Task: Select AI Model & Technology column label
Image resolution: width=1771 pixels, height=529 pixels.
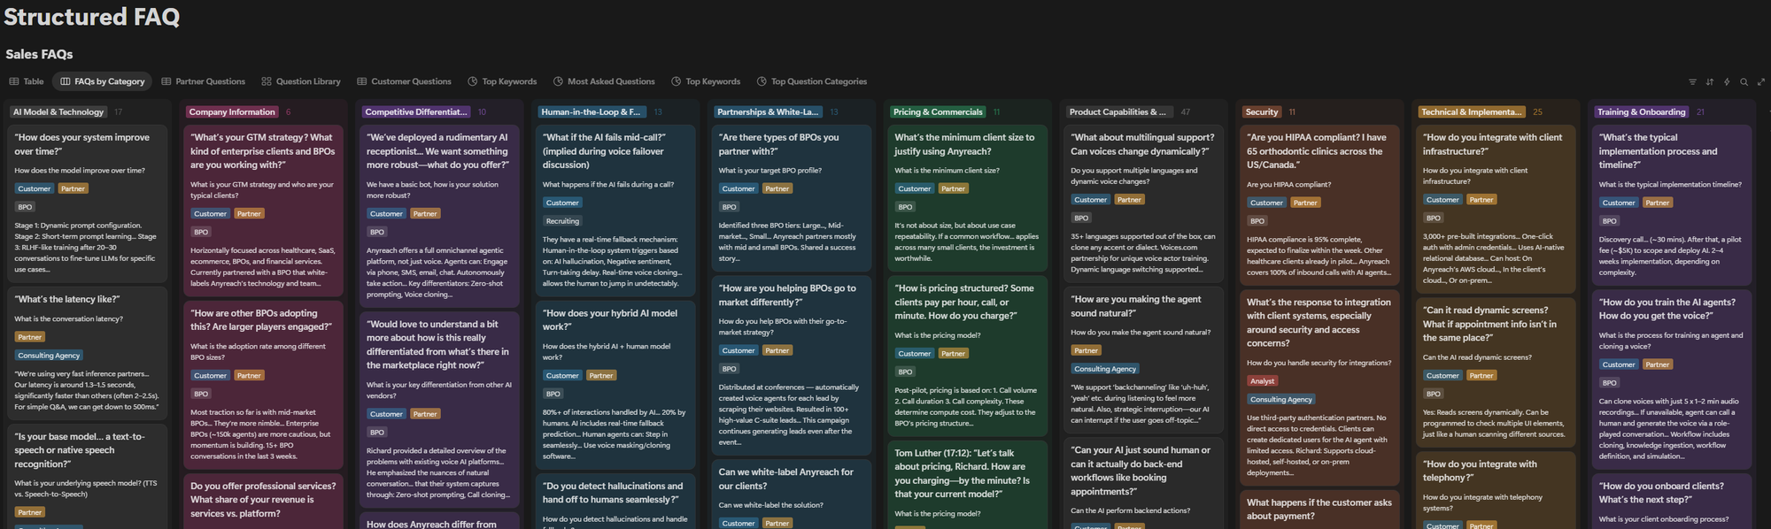Action: [58, 112]
